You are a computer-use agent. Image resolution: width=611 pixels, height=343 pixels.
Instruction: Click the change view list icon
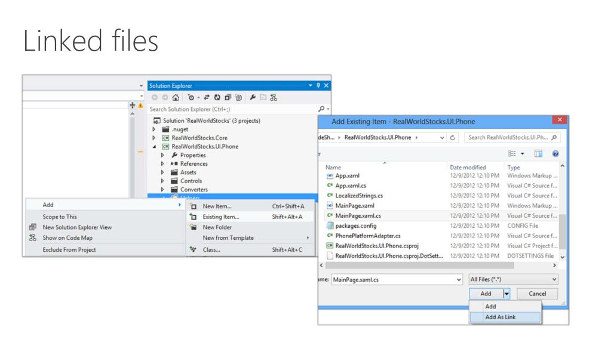[512, 154]
